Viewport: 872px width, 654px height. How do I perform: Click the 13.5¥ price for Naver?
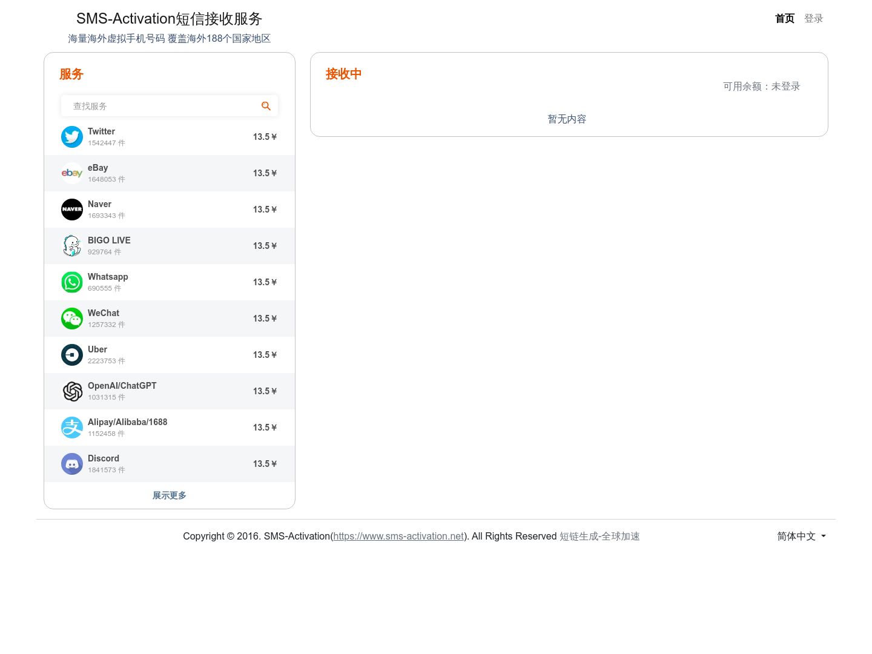coord(265,210)
